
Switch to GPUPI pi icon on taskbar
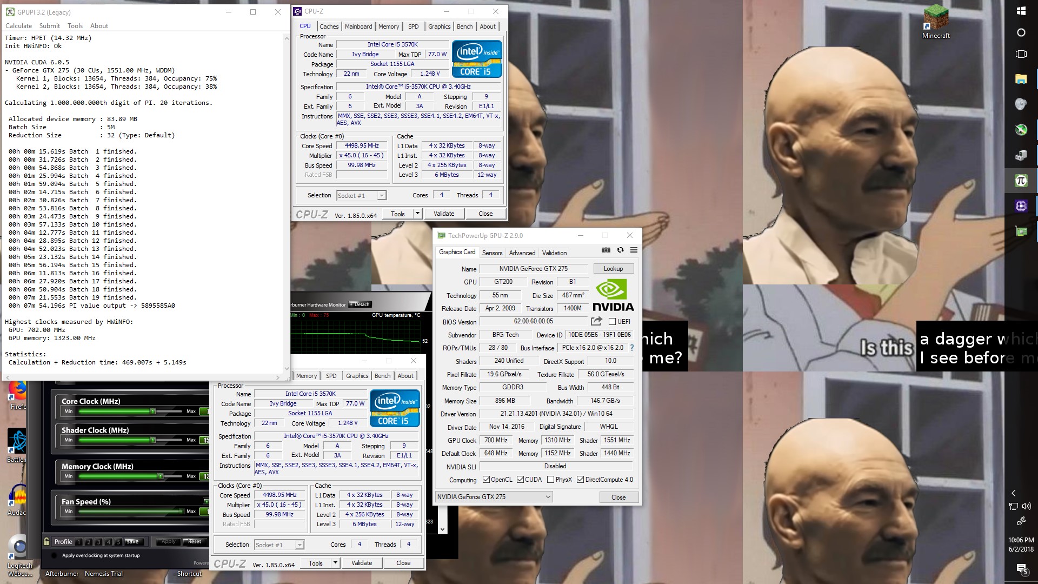(x=1021, y=181)
